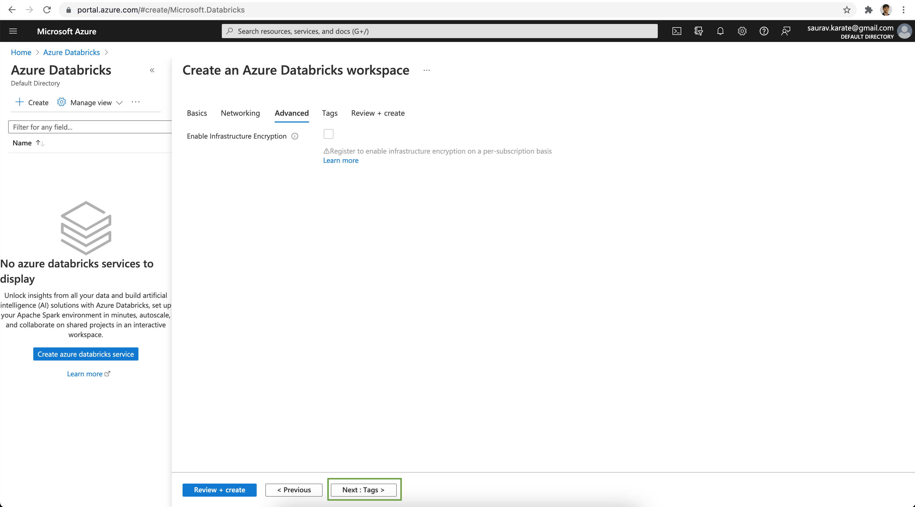The image size is (915, 507).
Task: Reload the page with browser refresh
Action: tap(47, 10)
